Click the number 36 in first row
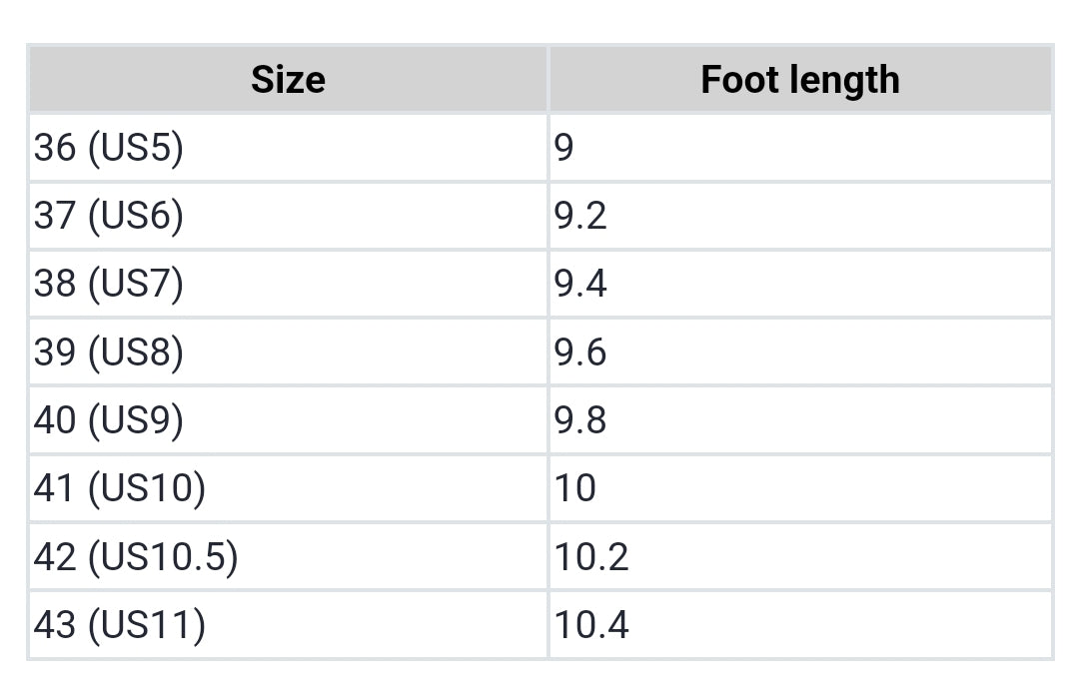Screen dimensions: 1079x699 55,148
